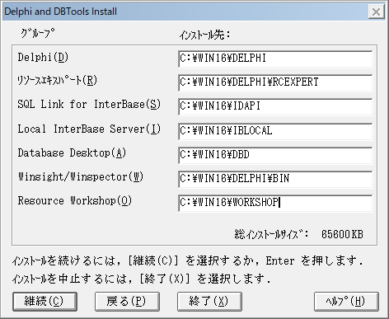389x319 pixels.
Task: Select the C:¥WIN16¥IDAPI path field
Action: point(275,107)
